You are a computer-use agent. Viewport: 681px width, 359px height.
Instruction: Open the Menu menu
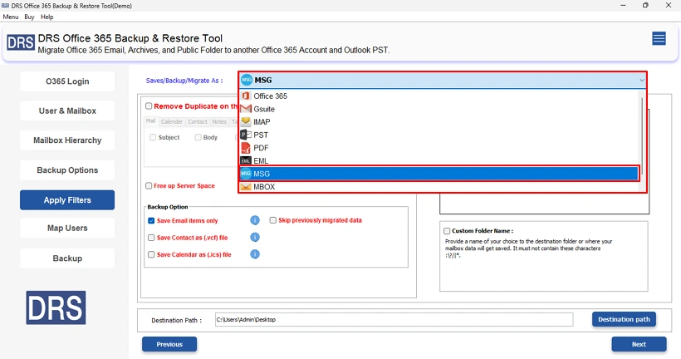[11, 17]
